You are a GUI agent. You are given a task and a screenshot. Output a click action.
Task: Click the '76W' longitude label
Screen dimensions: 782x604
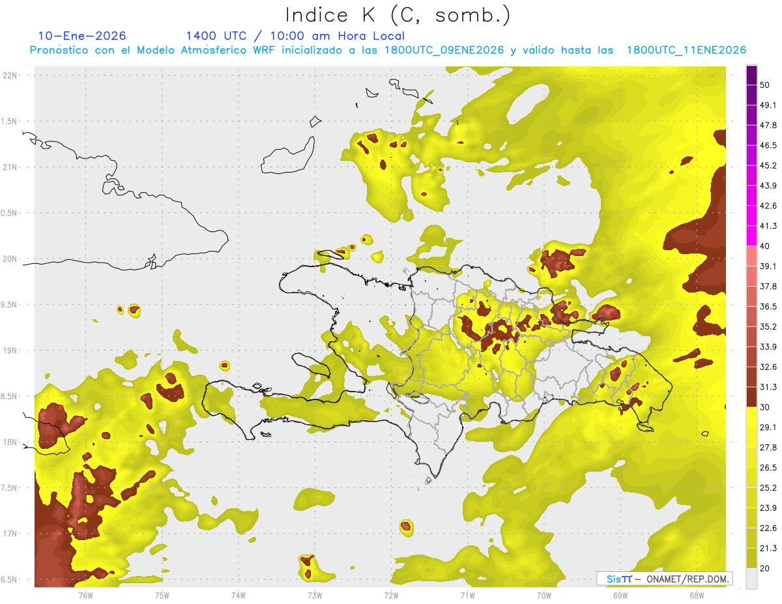[85, 595]
